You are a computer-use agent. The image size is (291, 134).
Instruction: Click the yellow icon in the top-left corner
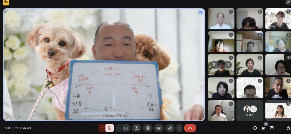click(6, 3)
